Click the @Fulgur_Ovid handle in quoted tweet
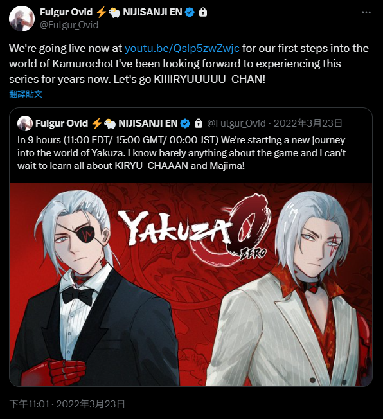The height and width of the screenshot is (419, 383). point(236,123)
